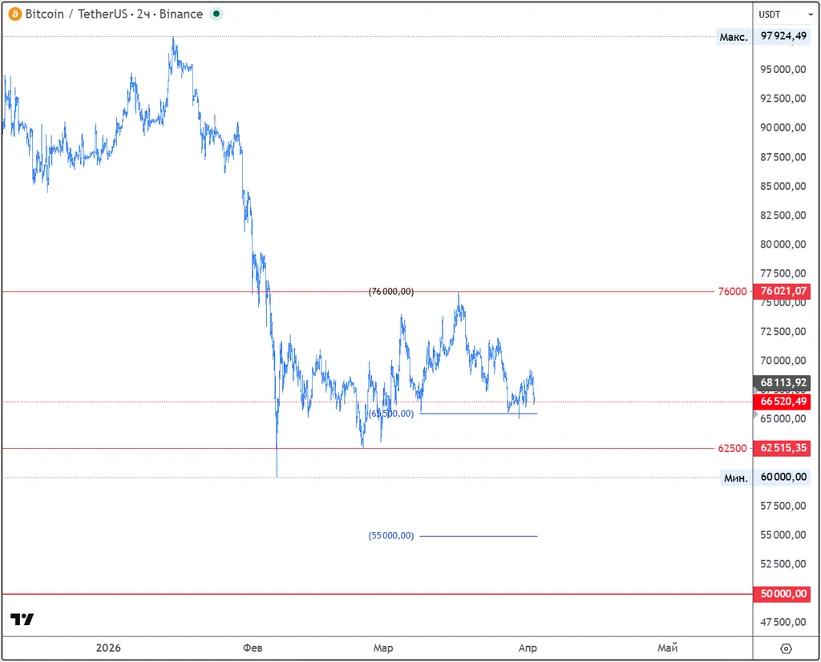
Task: Click the orange Bitcoin symbol icon
Action: [x=15, y=14]
